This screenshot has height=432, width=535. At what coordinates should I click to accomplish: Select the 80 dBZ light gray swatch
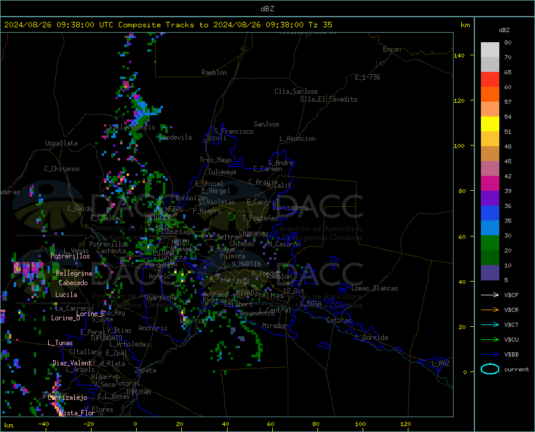click(x=490, y=50)
